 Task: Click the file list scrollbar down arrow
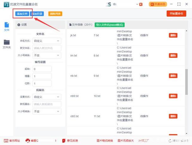click(x=186, y=134)
